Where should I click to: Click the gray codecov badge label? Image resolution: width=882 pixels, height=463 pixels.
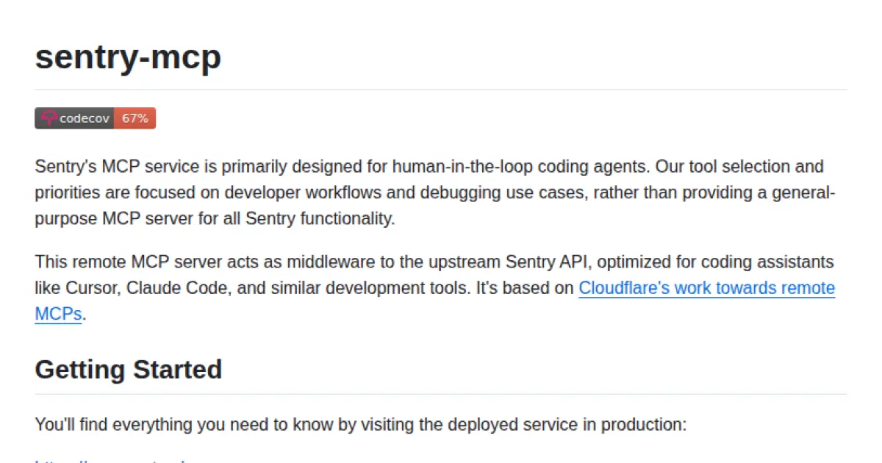click(85, 118)
